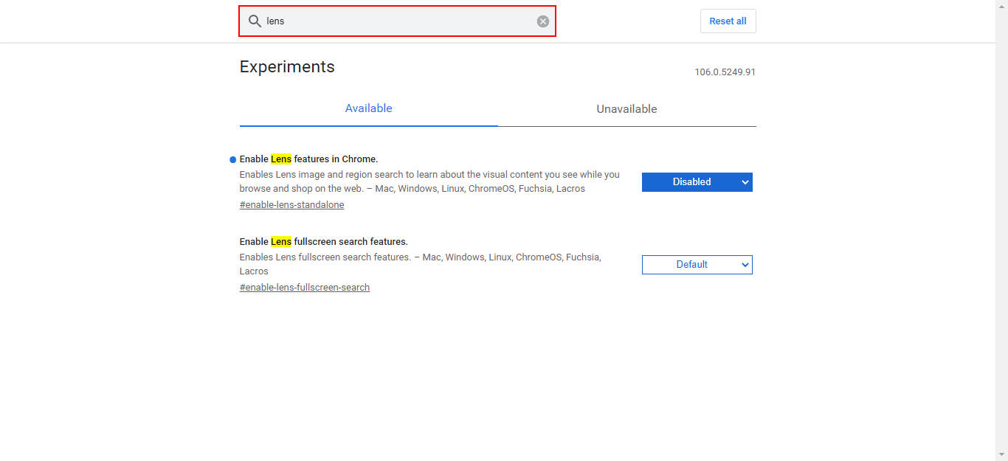
Task: Click the description starting "Enables Lens image and region search"
Action: 429,182
